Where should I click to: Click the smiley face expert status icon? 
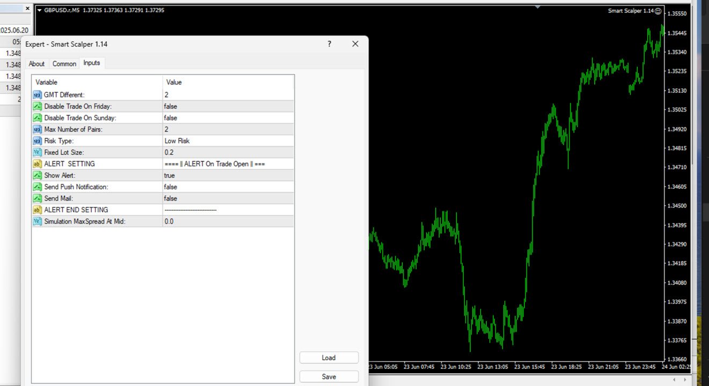coord(658,11)
